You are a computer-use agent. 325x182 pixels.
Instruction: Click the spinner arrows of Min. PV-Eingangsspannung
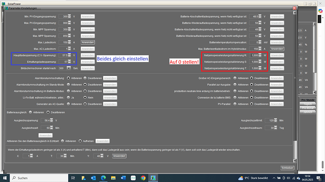click(69, 16)
